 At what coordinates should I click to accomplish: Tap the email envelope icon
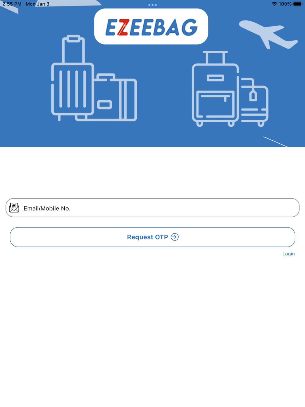(x=14, y=208)
